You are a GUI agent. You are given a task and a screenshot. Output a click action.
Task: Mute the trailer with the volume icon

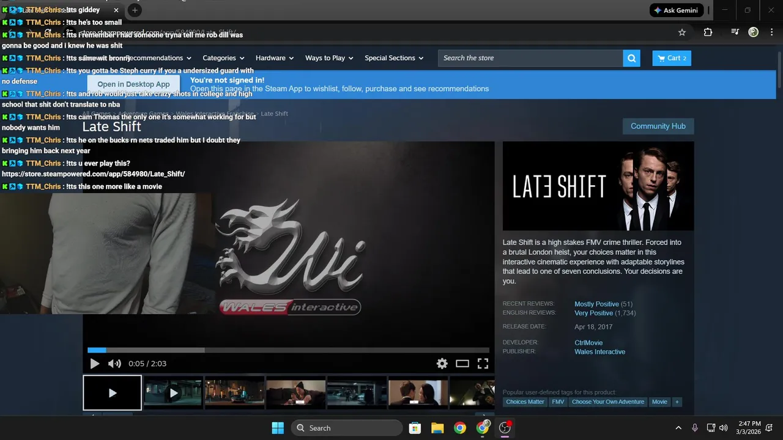tap(114, 364)
